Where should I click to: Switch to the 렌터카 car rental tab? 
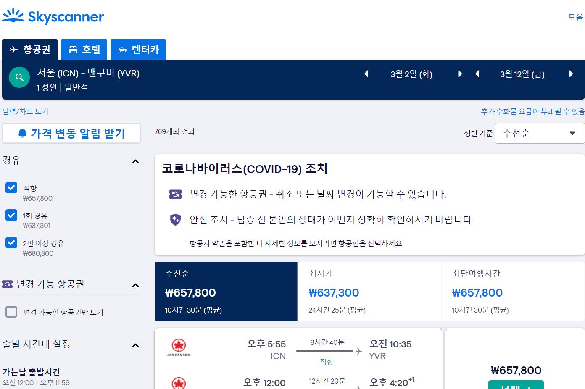138,50
